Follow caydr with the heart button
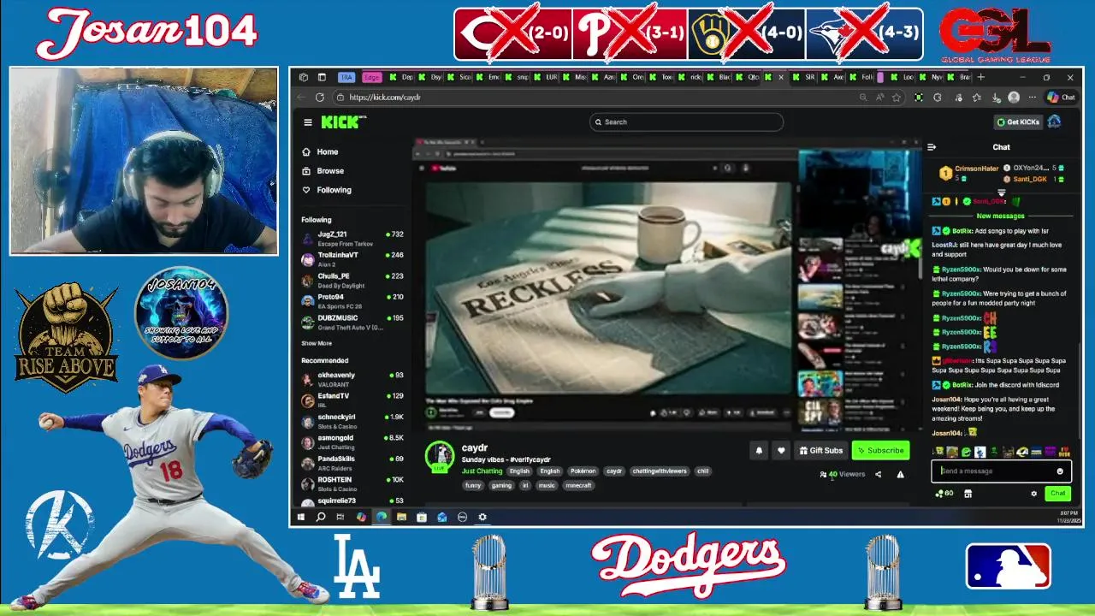Viewport: 1095px width, 616px height. tap(780, 451)
